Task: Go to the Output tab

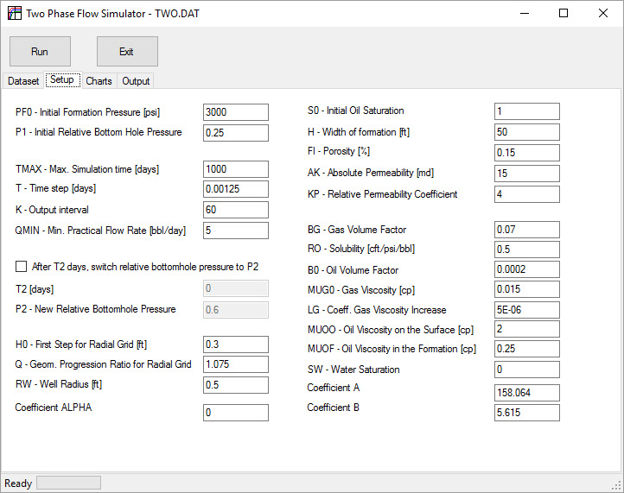Action: click(136, 81)
